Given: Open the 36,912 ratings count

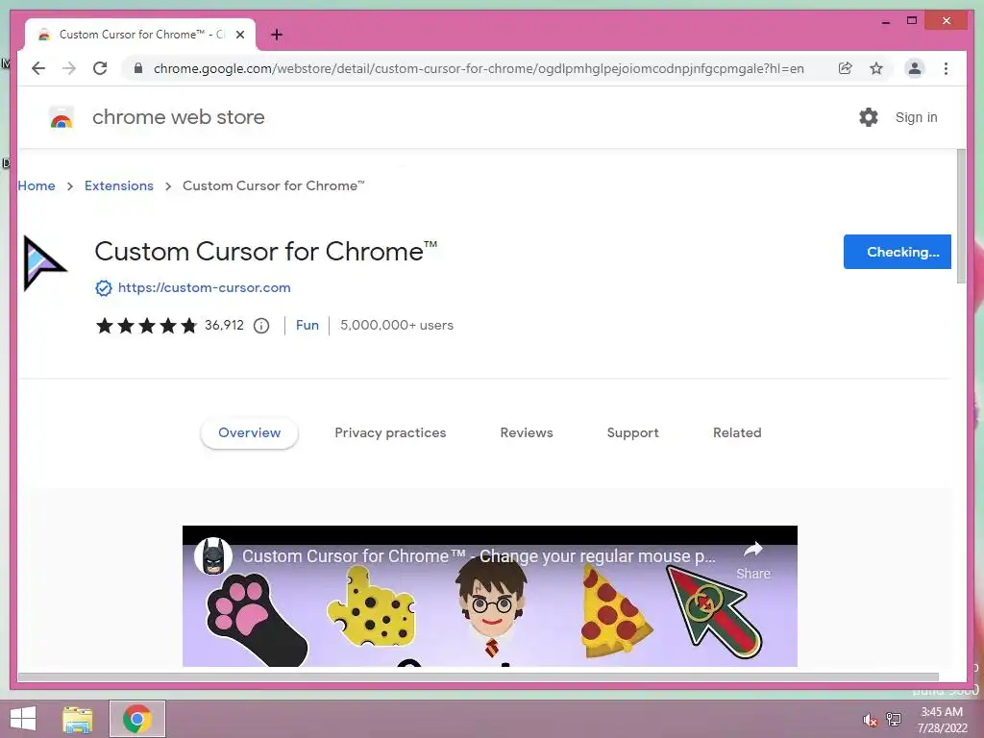Looking at the screenshot, I should (x=224, y=325).
